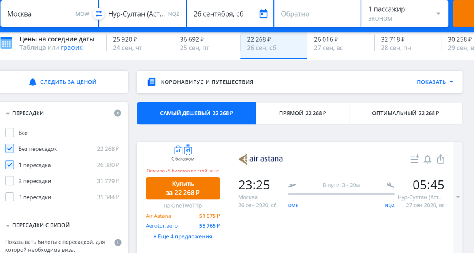Click the landing plane icon on the route
The width and height of the screenshot is (474, 253).
391,185
